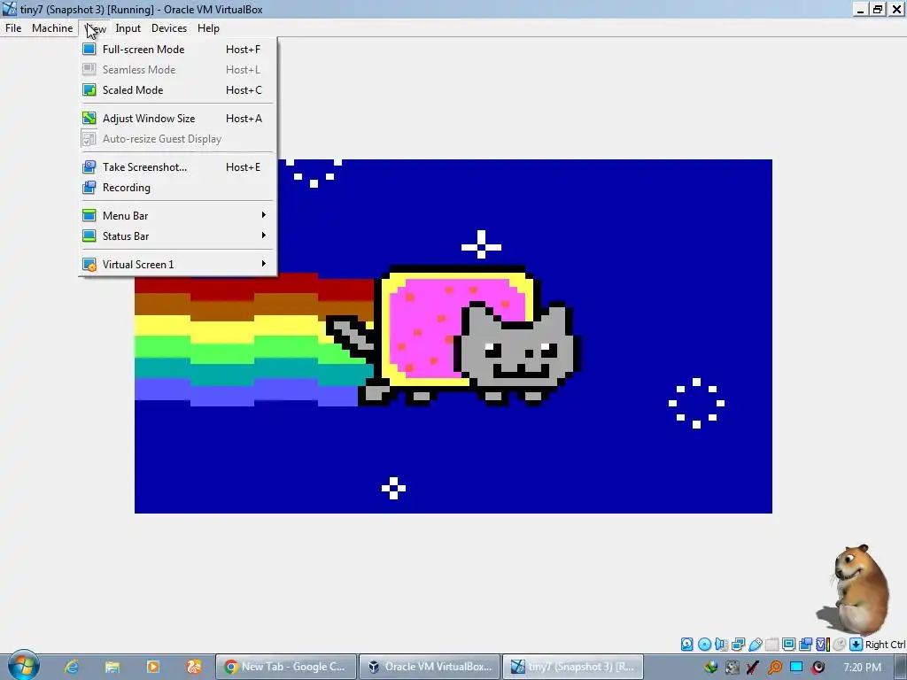
Task: Select Scaled Mode menu entry
Action: tap(177, 89)
